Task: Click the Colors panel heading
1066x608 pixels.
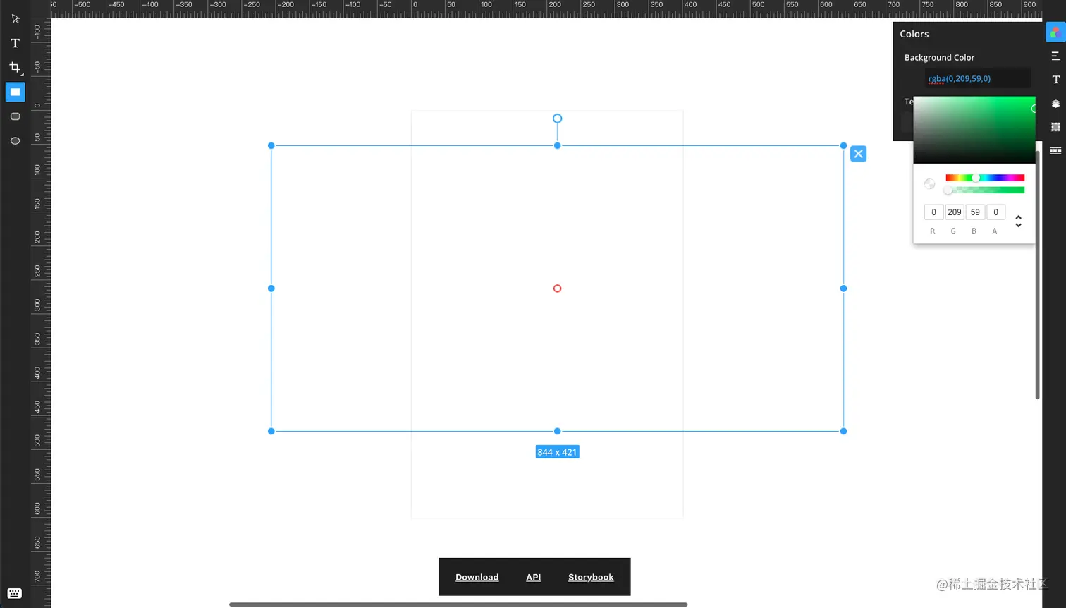Action: [914, 34]
